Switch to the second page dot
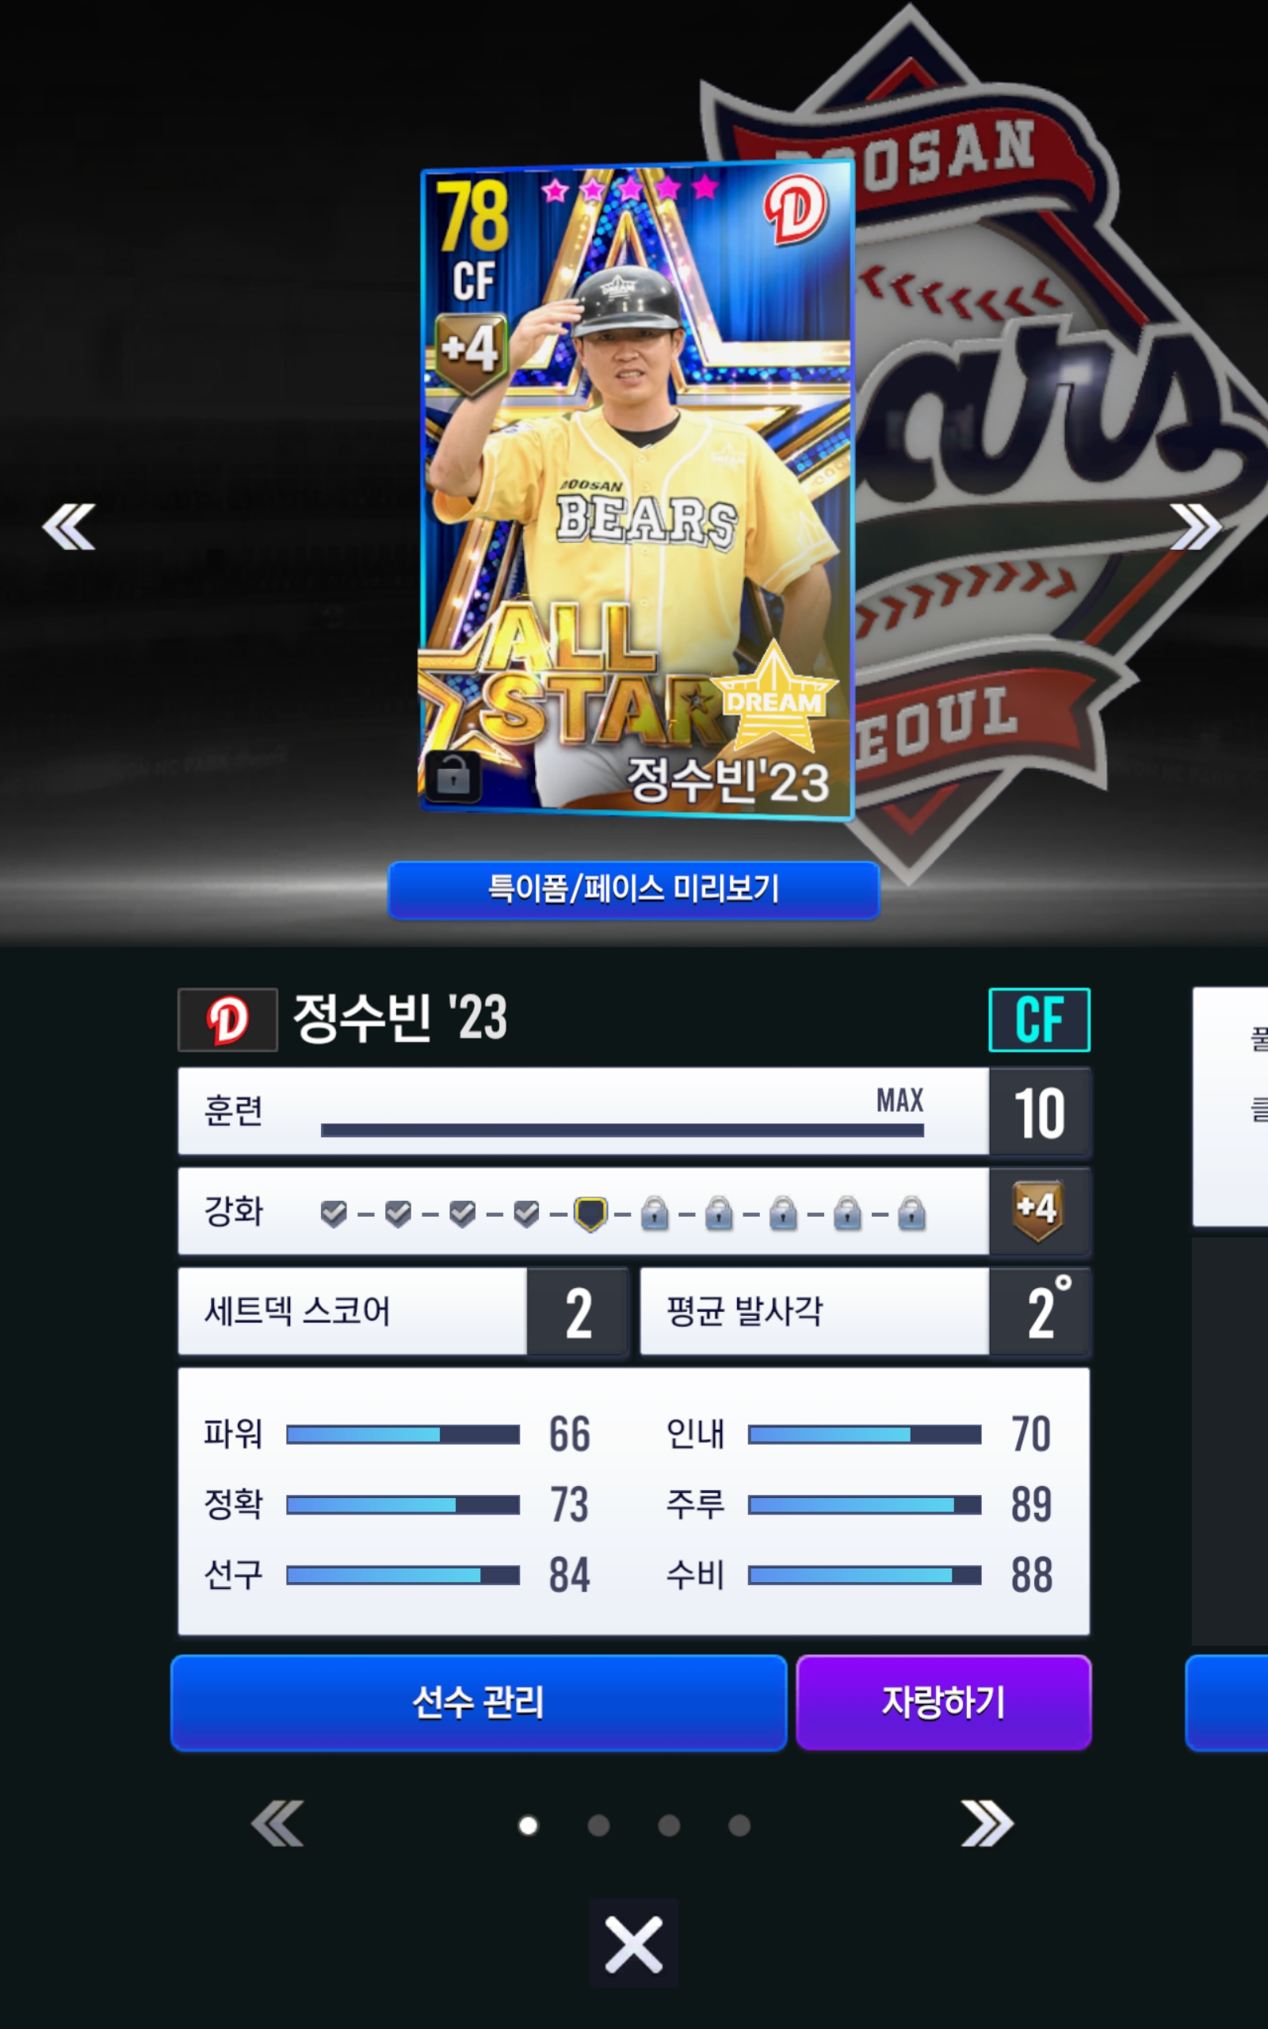This screenshot has width=1268, height=2029. coord(598,1825)
